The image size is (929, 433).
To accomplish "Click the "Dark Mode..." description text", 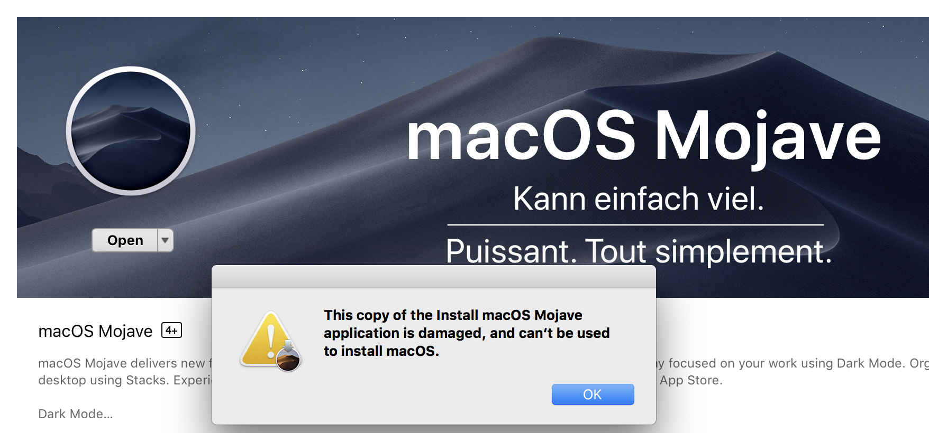I will pyautogui.click(x=75, y=414).
